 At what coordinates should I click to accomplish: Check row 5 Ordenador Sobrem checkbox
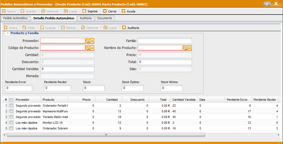pos(11,128)
